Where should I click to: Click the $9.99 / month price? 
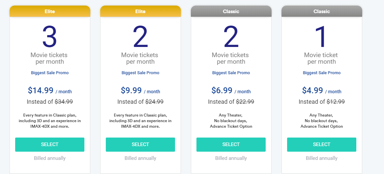point(140,91)
